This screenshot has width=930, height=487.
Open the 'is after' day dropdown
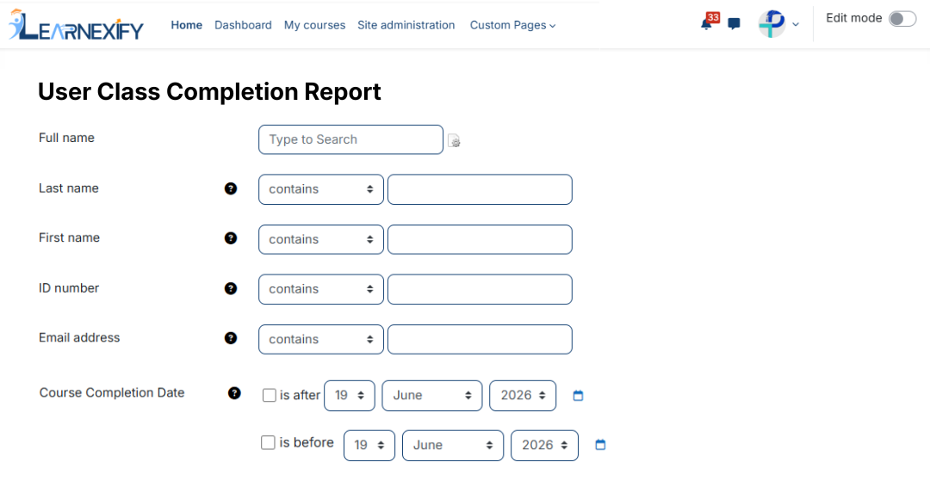pos(350,396)
